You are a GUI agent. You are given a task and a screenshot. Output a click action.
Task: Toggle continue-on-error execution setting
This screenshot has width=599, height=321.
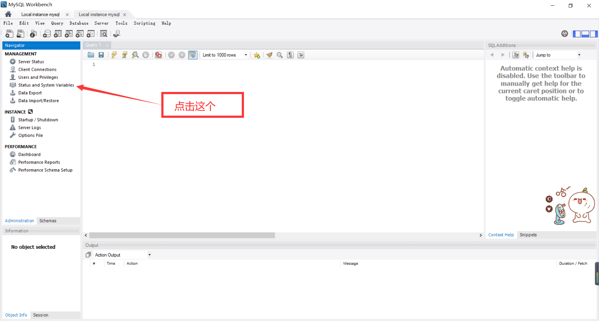click(x=158, y=55)
